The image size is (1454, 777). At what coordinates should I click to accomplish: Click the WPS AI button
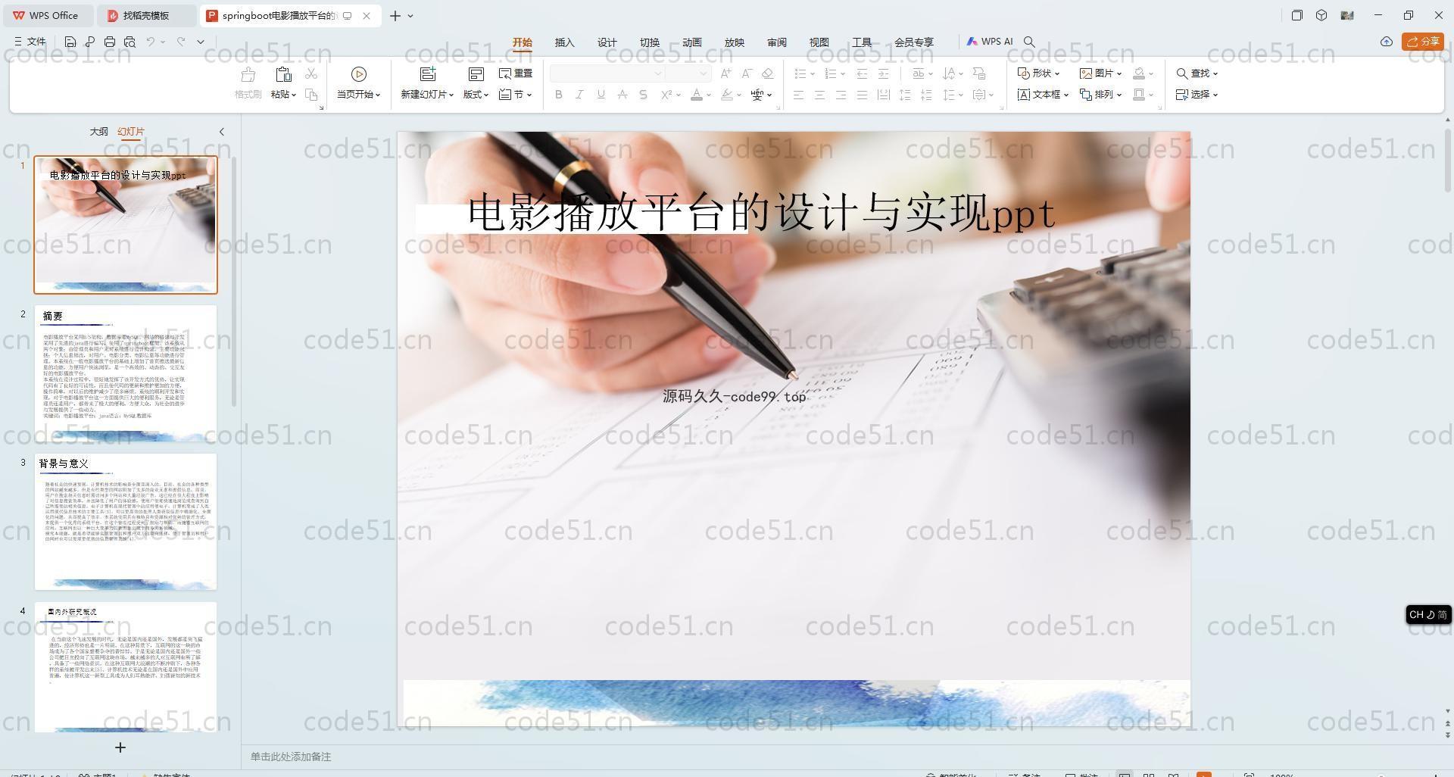point(990,42)
